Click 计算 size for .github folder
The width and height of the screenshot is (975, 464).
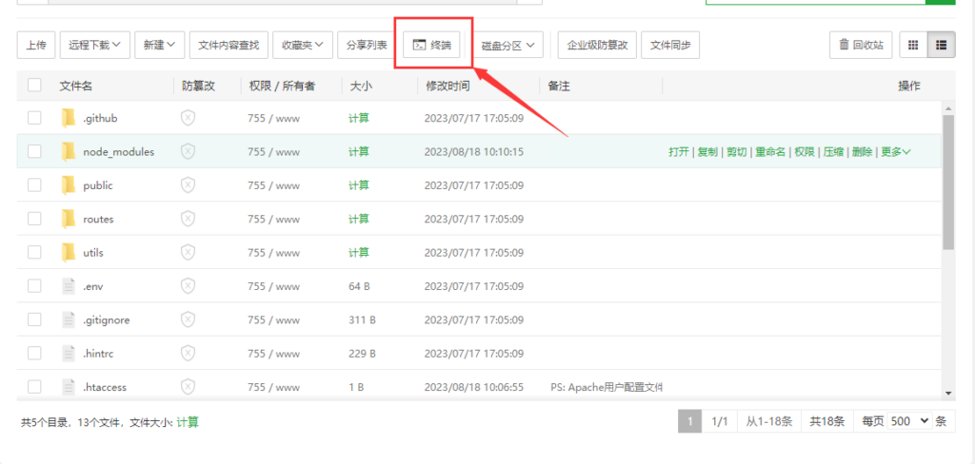pyautogui.click(x=359, y=117)
